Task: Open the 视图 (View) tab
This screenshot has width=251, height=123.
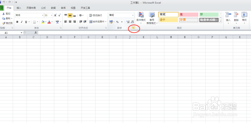Action: [x=73, y=8]
